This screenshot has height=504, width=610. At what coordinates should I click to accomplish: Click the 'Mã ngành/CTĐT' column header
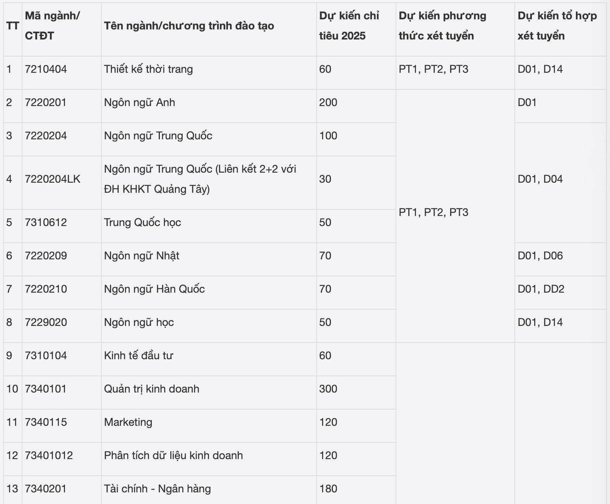pos(52,26)
